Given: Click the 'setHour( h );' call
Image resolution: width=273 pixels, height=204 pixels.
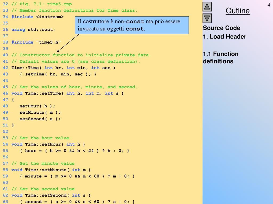Looking at the screenshot, I should click(37, 106).
